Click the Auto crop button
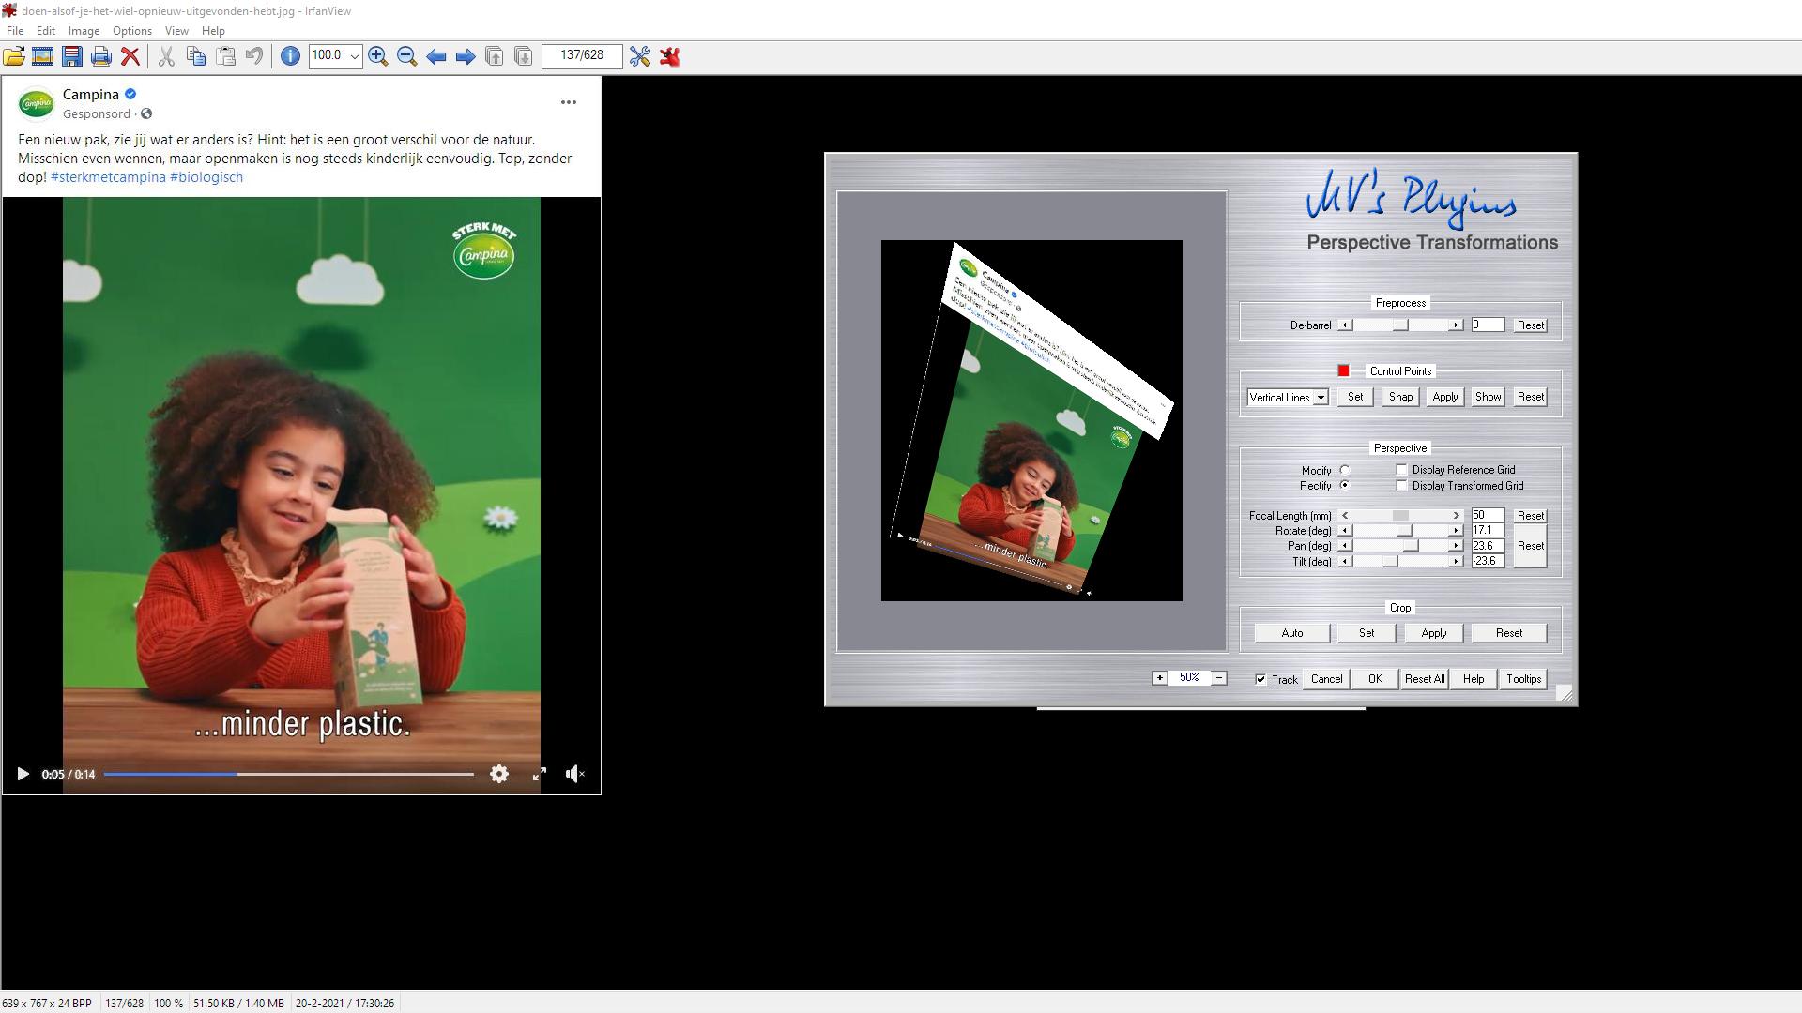The height and width of the screenshot is (1013, 1802). point(1292,633)
